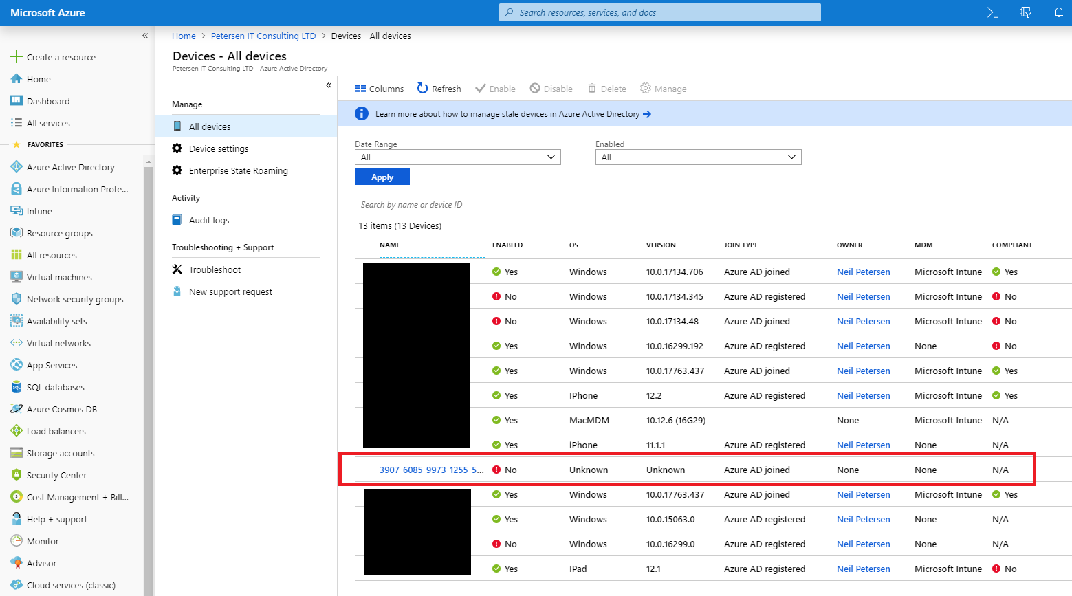Open Neil Petersen owner of 10.0.17134.706 device

click(864, 272)
